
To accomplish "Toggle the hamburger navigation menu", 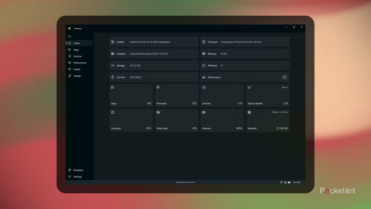I will [x=70, y=36].
